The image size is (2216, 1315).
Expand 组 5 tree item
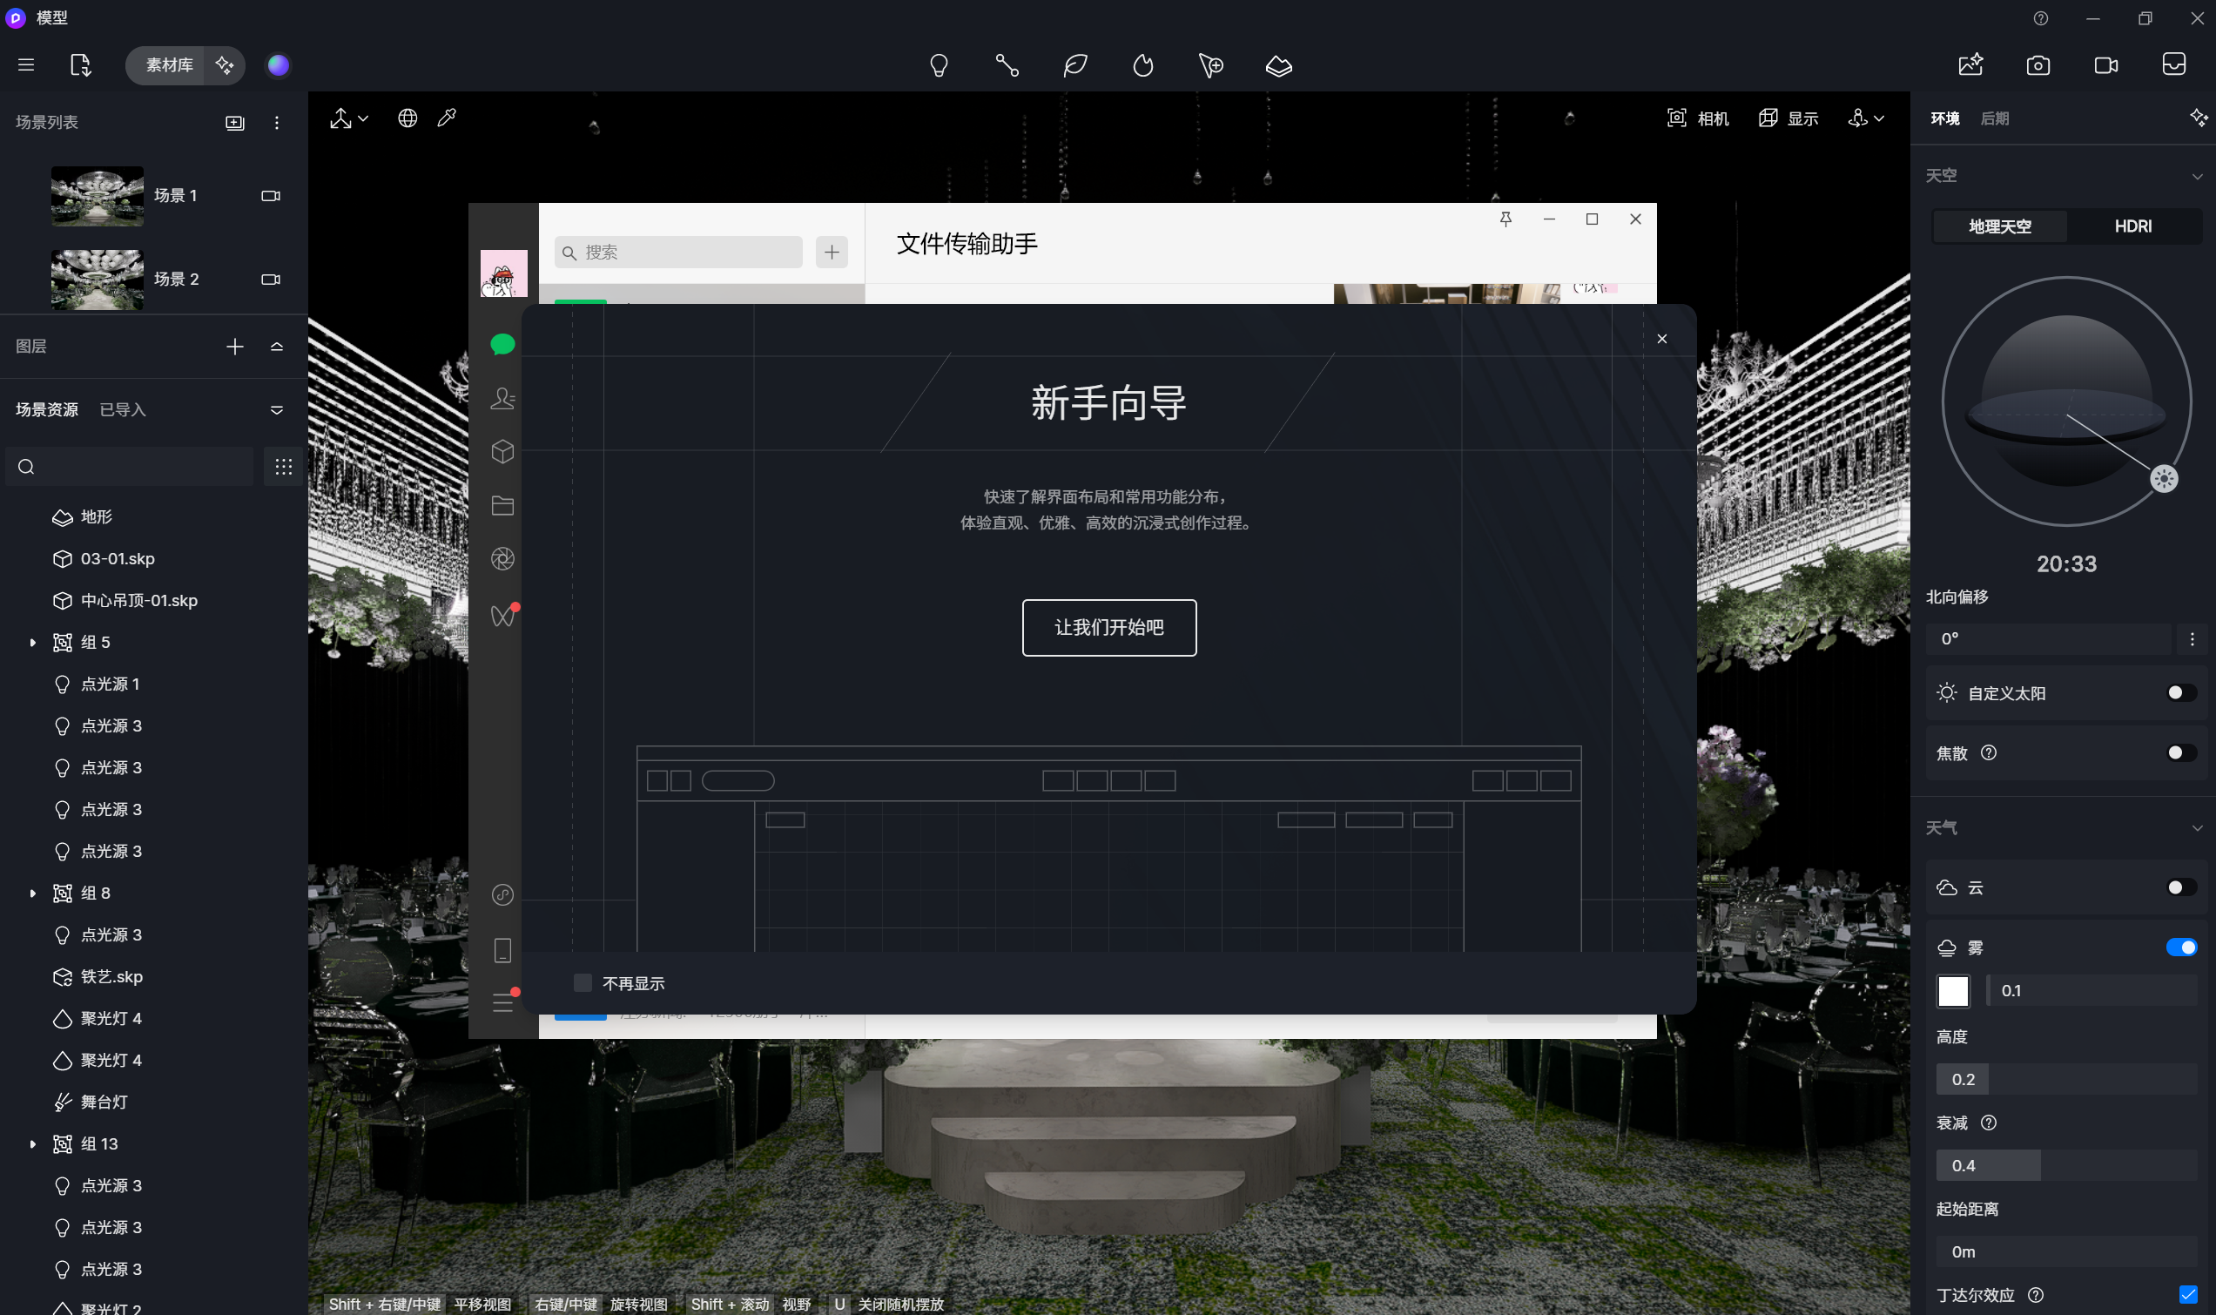coord(33,643)
